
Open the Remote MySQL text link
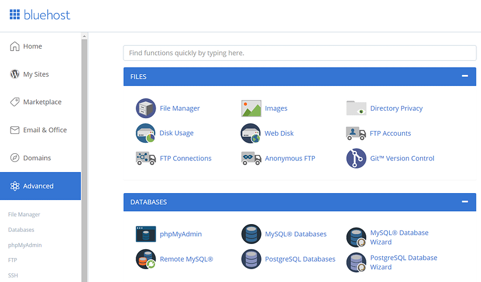(x=186, y=259)
